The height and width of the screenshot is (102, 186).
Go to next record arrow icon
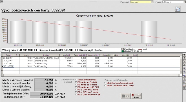click(x=184, y=61)
